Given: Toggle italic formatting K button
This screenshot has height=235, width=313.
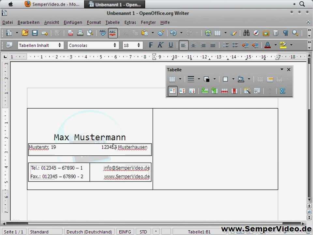Looking at the screenshot, I should [x=160, y=45].
